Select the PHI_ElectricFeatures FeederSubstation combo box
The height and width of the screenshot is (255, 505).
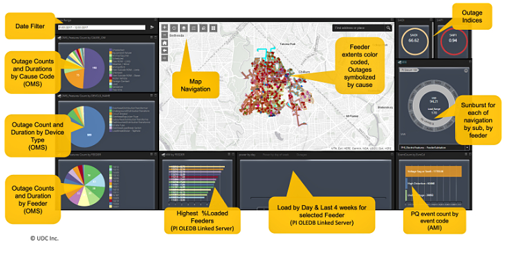click(434, 148)
